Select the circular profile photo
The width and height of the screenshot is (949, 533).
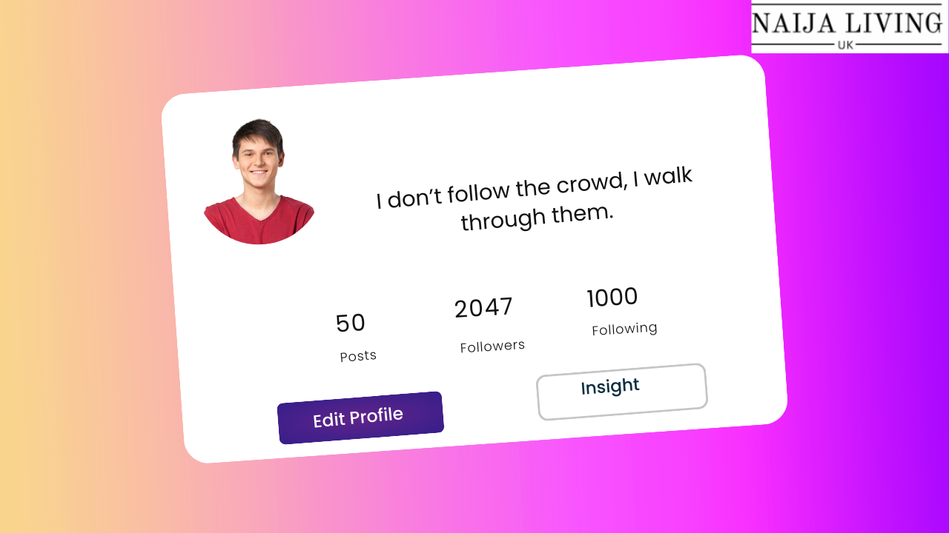(259, 181)
